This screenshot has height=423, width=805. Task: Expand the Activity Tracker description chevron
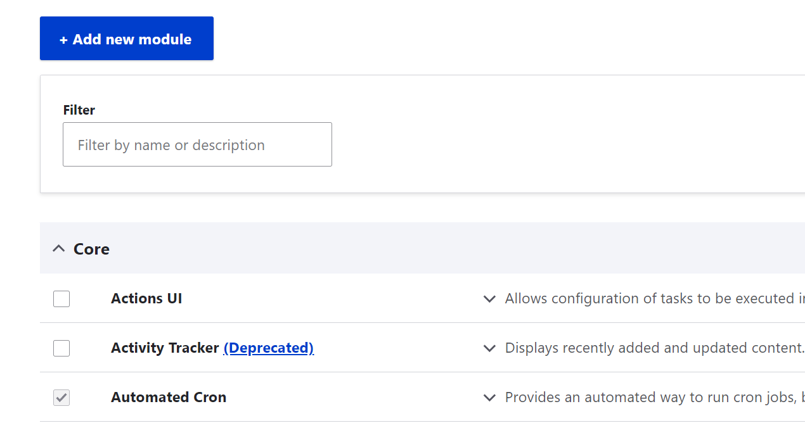(x=489, y=348)
